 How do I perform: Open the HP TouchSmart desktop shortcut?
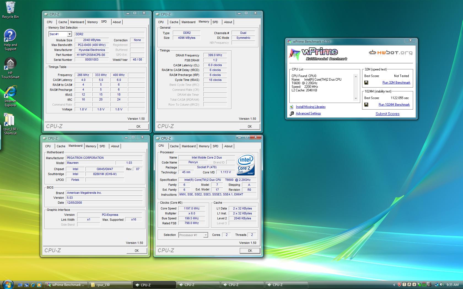click(10, 69)
